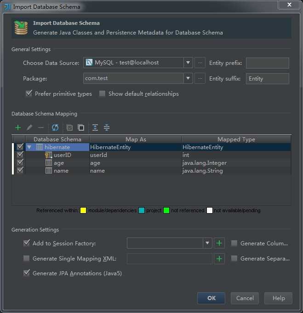303x313 pixels.
Task: Click the MySQL data source icon
Action: 89,63
